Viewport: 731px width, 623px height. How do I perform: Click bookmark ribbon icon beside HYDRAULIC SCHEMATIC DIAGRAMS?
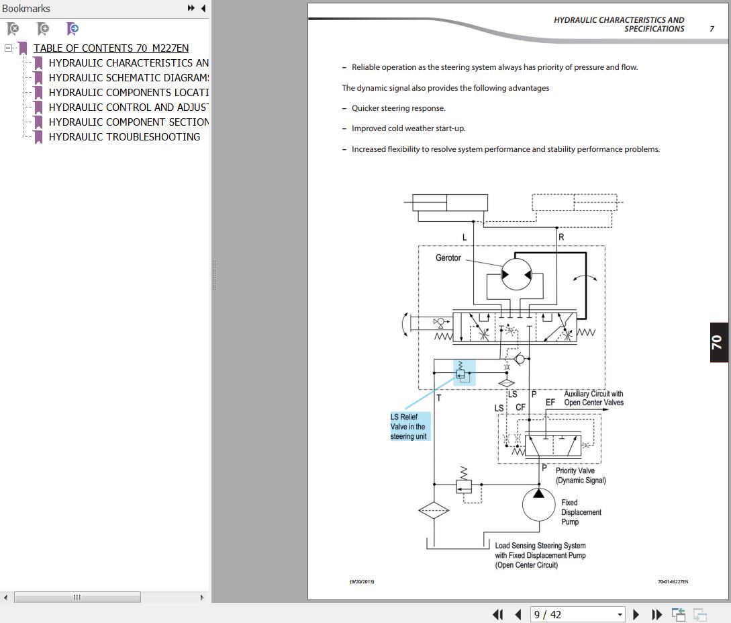pyautogui.click(x=38, y=78)
